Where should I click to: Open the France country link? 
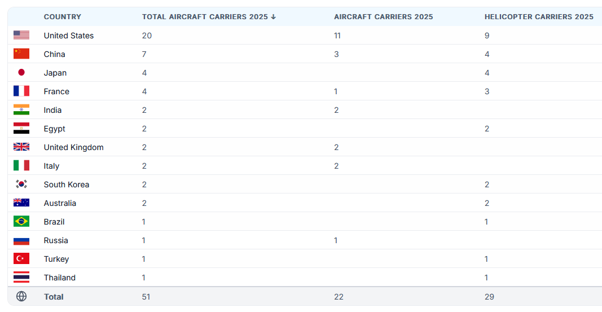56,91
